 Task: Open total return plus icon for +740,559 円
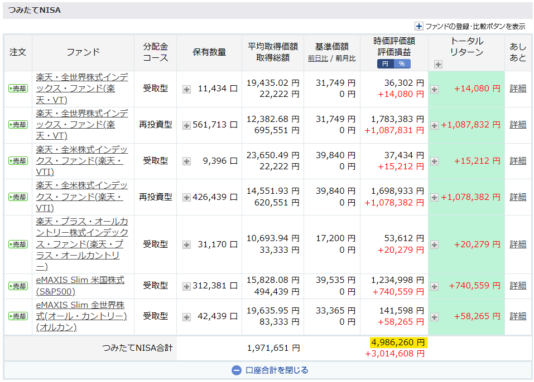(x=434, y=286)
